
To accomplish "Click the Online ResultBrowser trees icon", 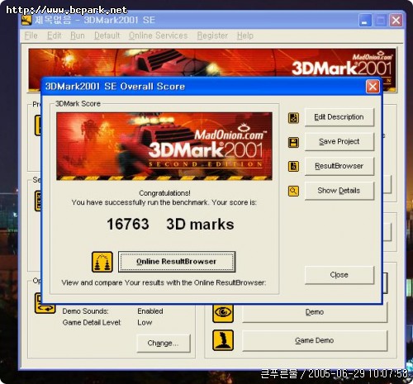I will [x=102, y=262].
